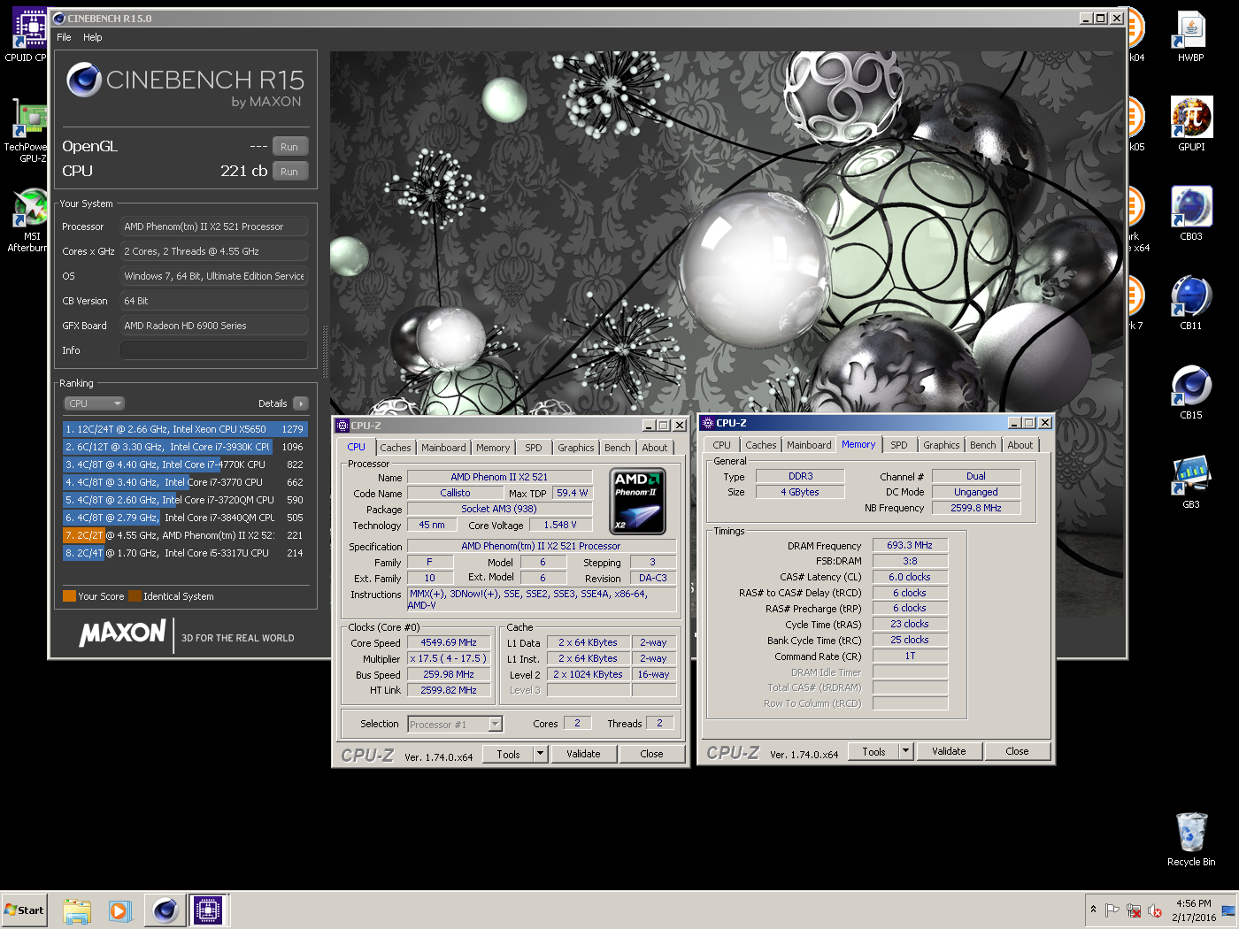Open About tab in left CPU-Z window
Screen dimensions: 1239x929
click(655, 448)
